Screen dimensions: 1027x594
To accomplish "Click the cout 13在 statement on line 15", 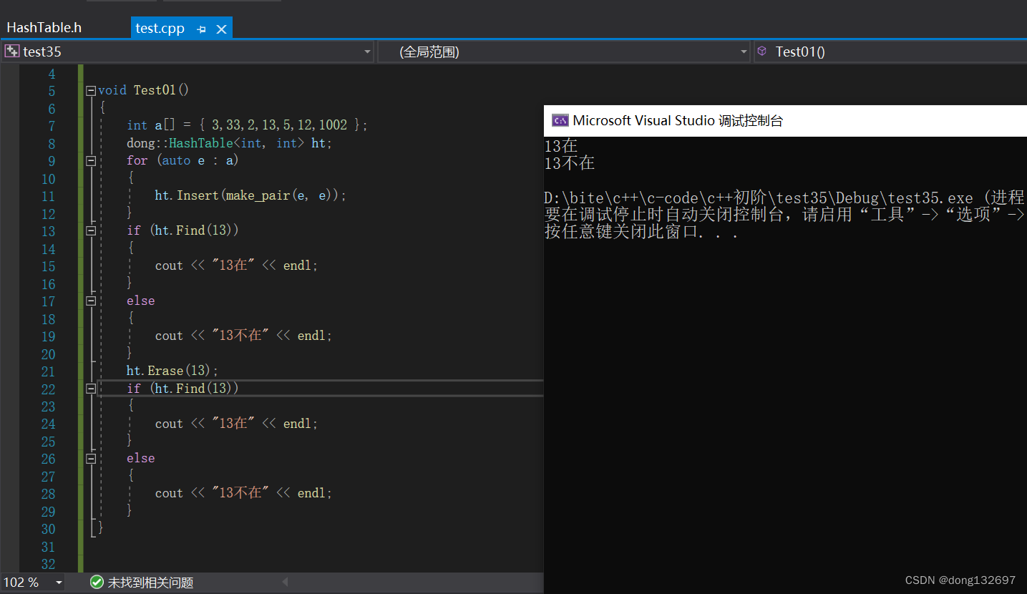I will point(236,266).
